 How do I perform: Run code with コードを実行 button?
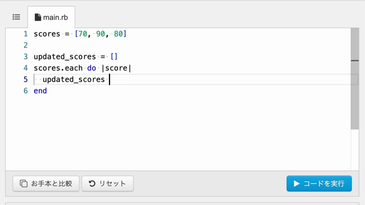click(x=319, y=183)
